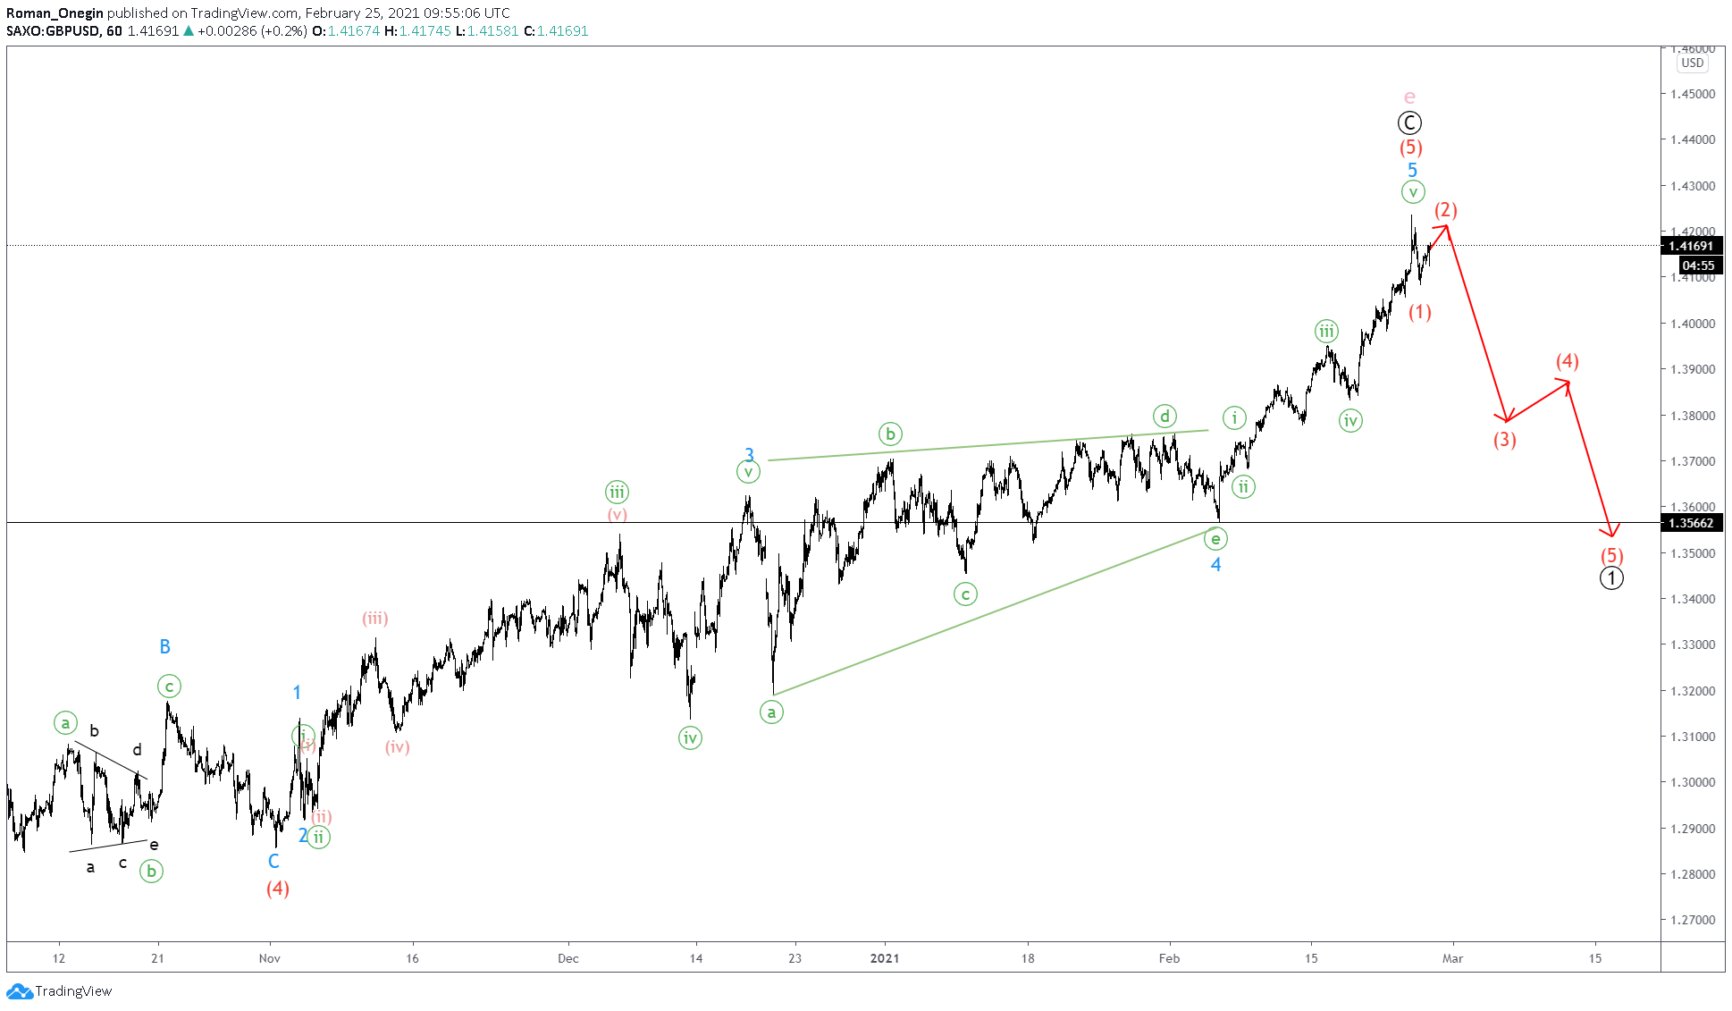Click the 04:55 countdown timer label
This screenshot has width=1732, height=1011.
point(1697,265)
